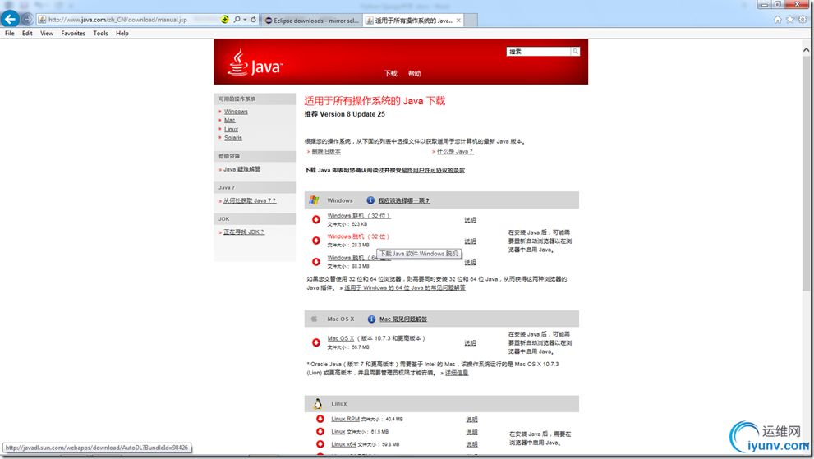This screenshot has width=814, height=459.
Task: Click the Apple logo in the Mac OS X header
Action: pyautogui.click(x=314, y=319)
